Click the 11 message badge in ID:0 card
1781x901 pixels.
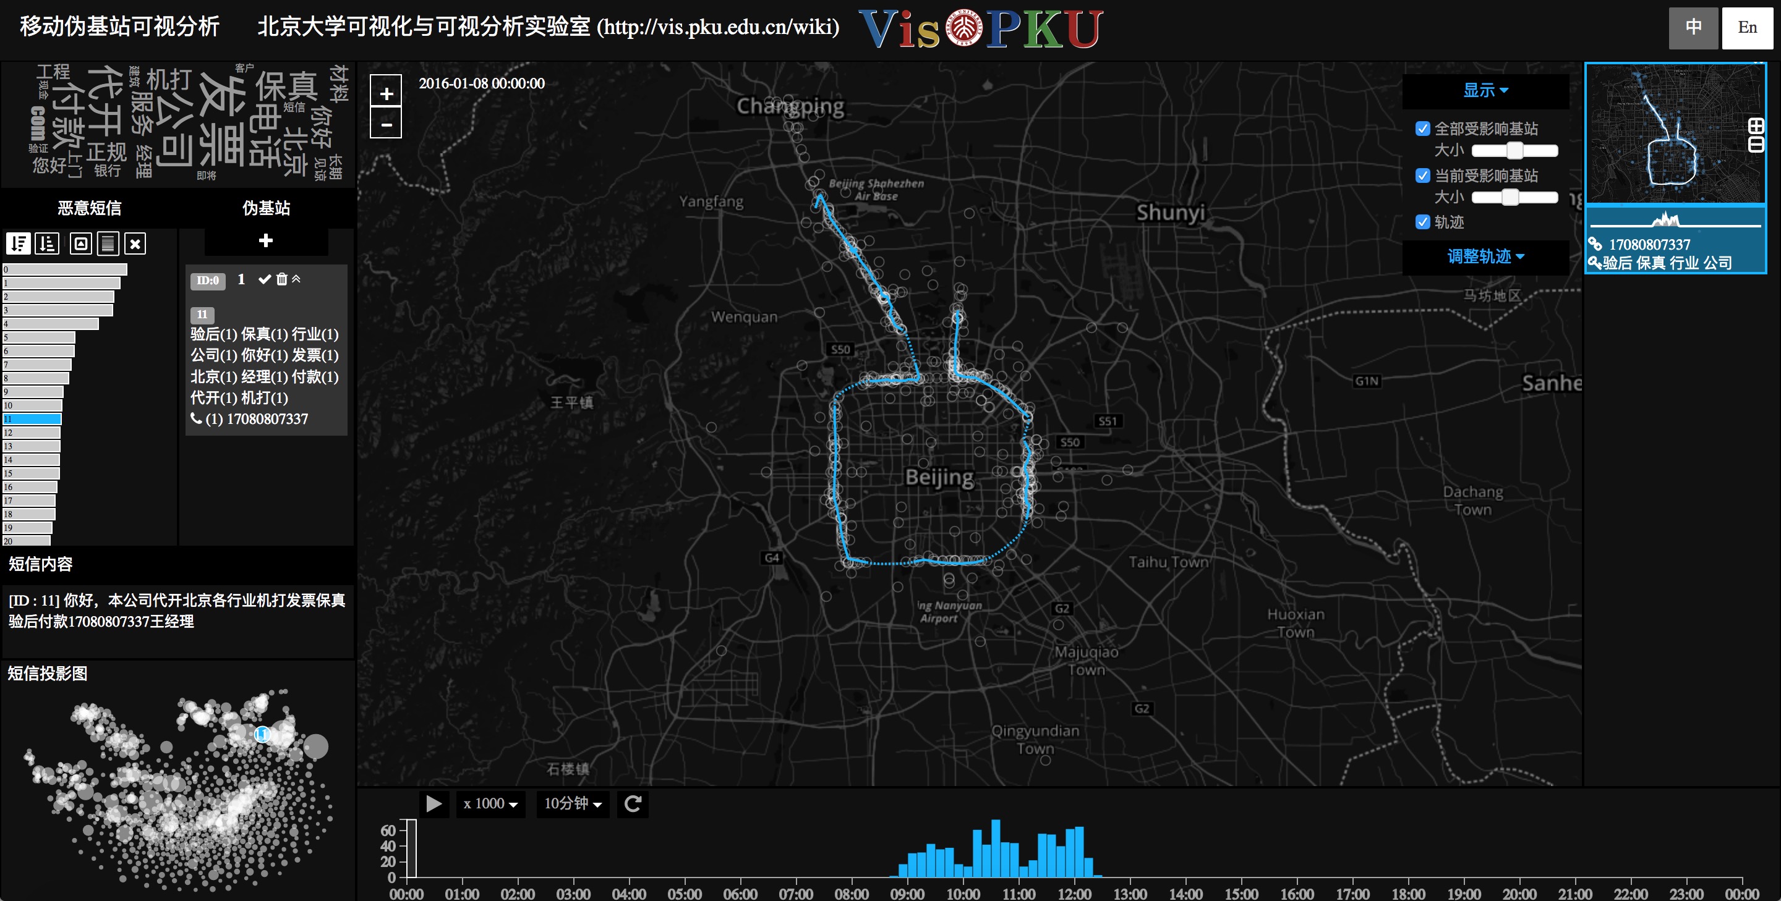point(202,315)
